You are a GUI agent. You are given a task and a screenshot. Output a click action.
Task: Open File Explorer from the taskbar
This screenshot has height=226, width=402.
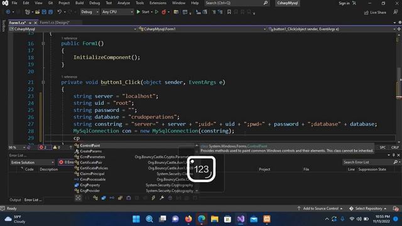[x=215, y=219]
